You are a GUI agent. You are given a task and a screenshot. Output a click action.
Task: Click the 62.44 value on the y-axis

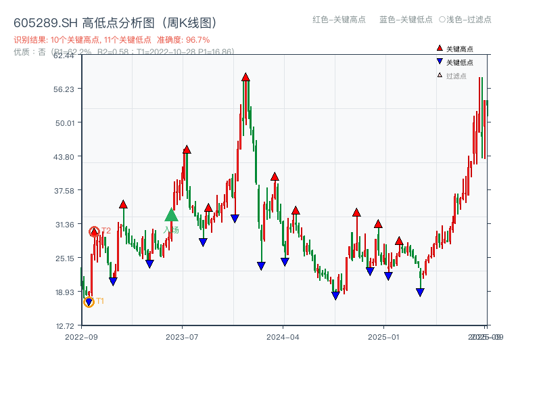pyautogui.click(x=65, y=57)
